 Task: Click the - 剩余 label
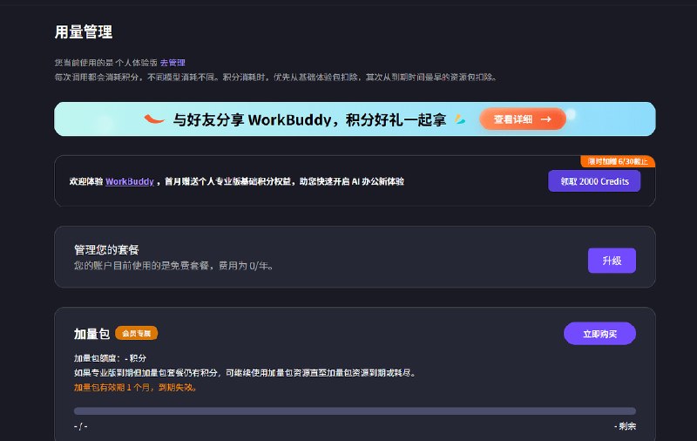coord(625,426)
